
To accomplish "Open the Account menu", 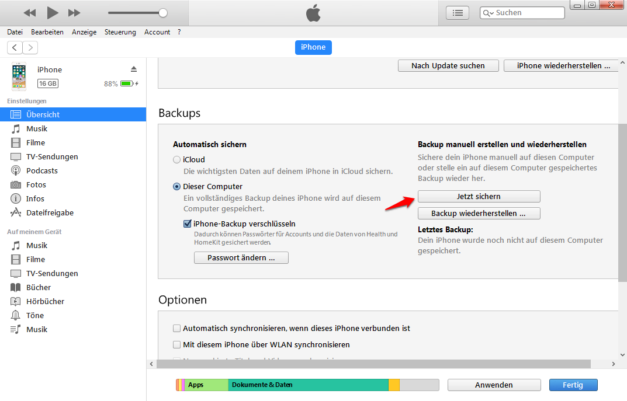I will (x=157, y=32).
